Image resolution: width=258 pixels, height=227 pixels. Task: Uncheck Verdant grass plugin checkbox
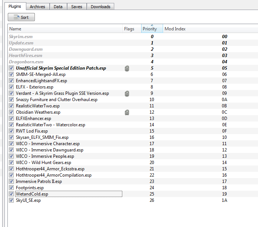click(11, 93)
